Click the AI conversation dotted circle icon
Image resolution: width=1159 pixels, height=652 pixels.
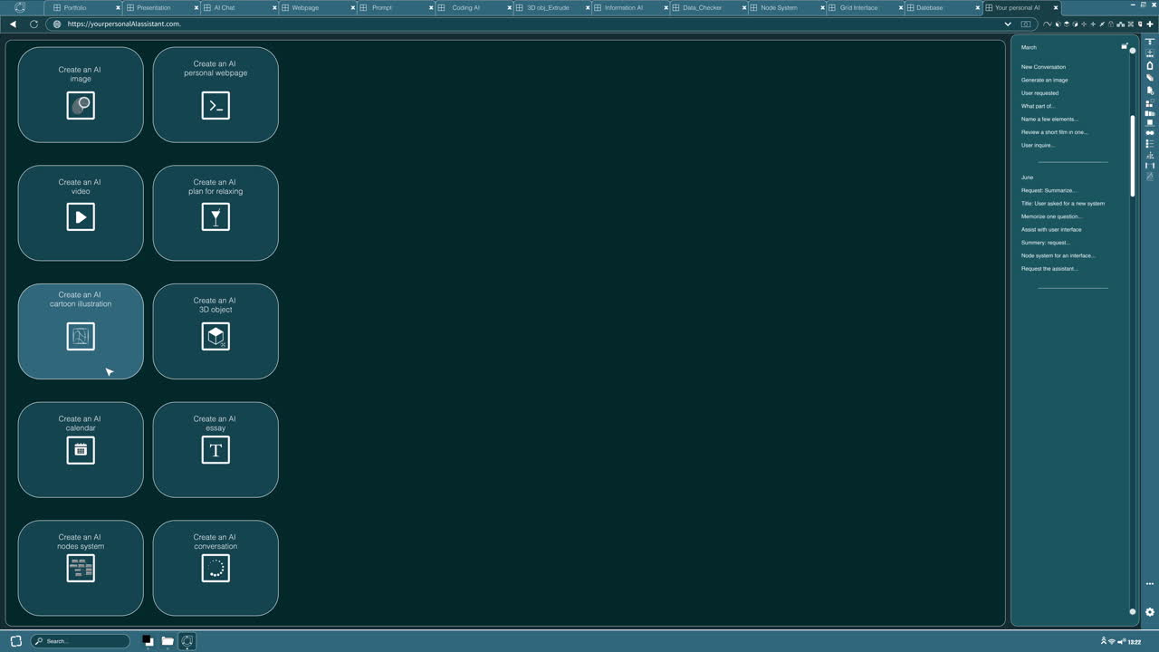(x=216, y=569)
